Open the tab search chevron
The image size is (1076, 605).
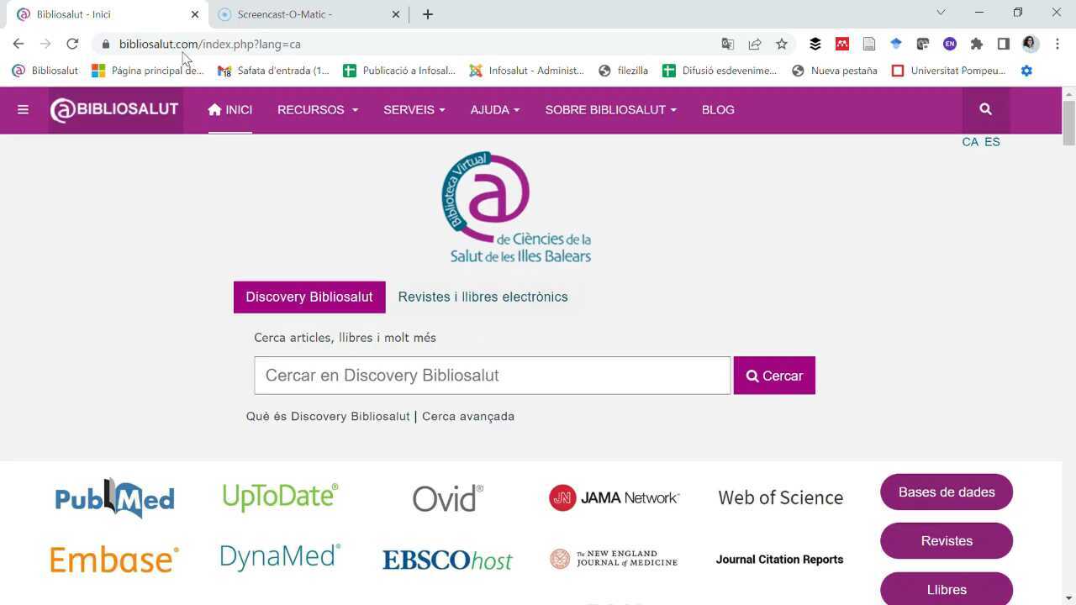[x=941, y=13]
